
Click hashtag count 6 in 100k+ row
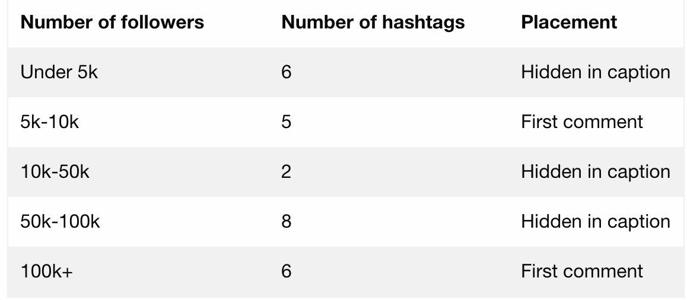click(x=287, y=272)
